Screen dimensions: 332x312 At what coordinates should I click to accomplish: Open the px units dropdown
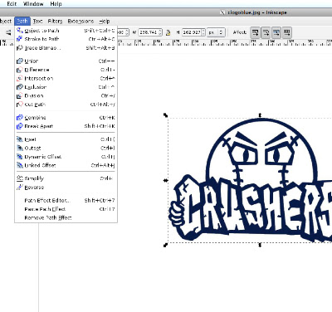point(216,32)
